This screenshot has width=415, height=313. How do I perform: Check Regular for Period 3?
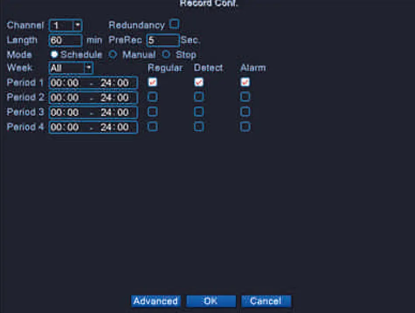point(153,112)
